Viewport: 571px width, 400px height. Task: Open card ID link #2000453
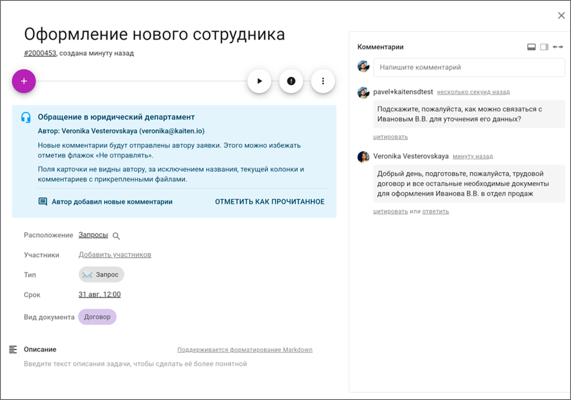40,53
